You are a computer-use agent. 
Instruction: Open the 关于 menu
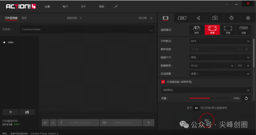click(83, 7)
